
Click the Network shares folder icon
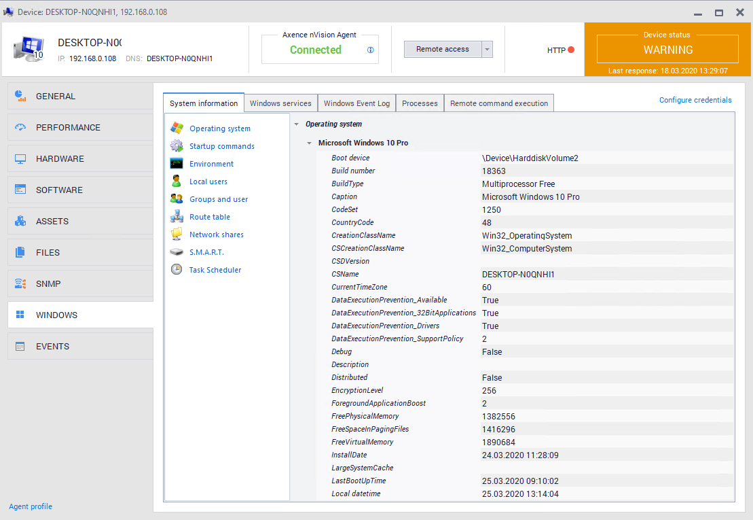(x=177, y=234)
